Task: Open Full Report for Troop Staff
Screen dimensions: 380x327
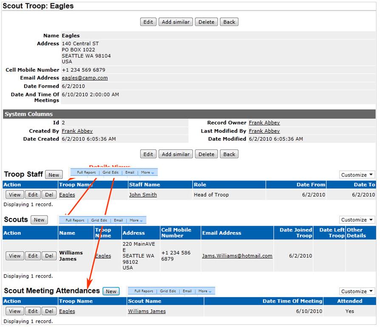Action: (86, 173)
